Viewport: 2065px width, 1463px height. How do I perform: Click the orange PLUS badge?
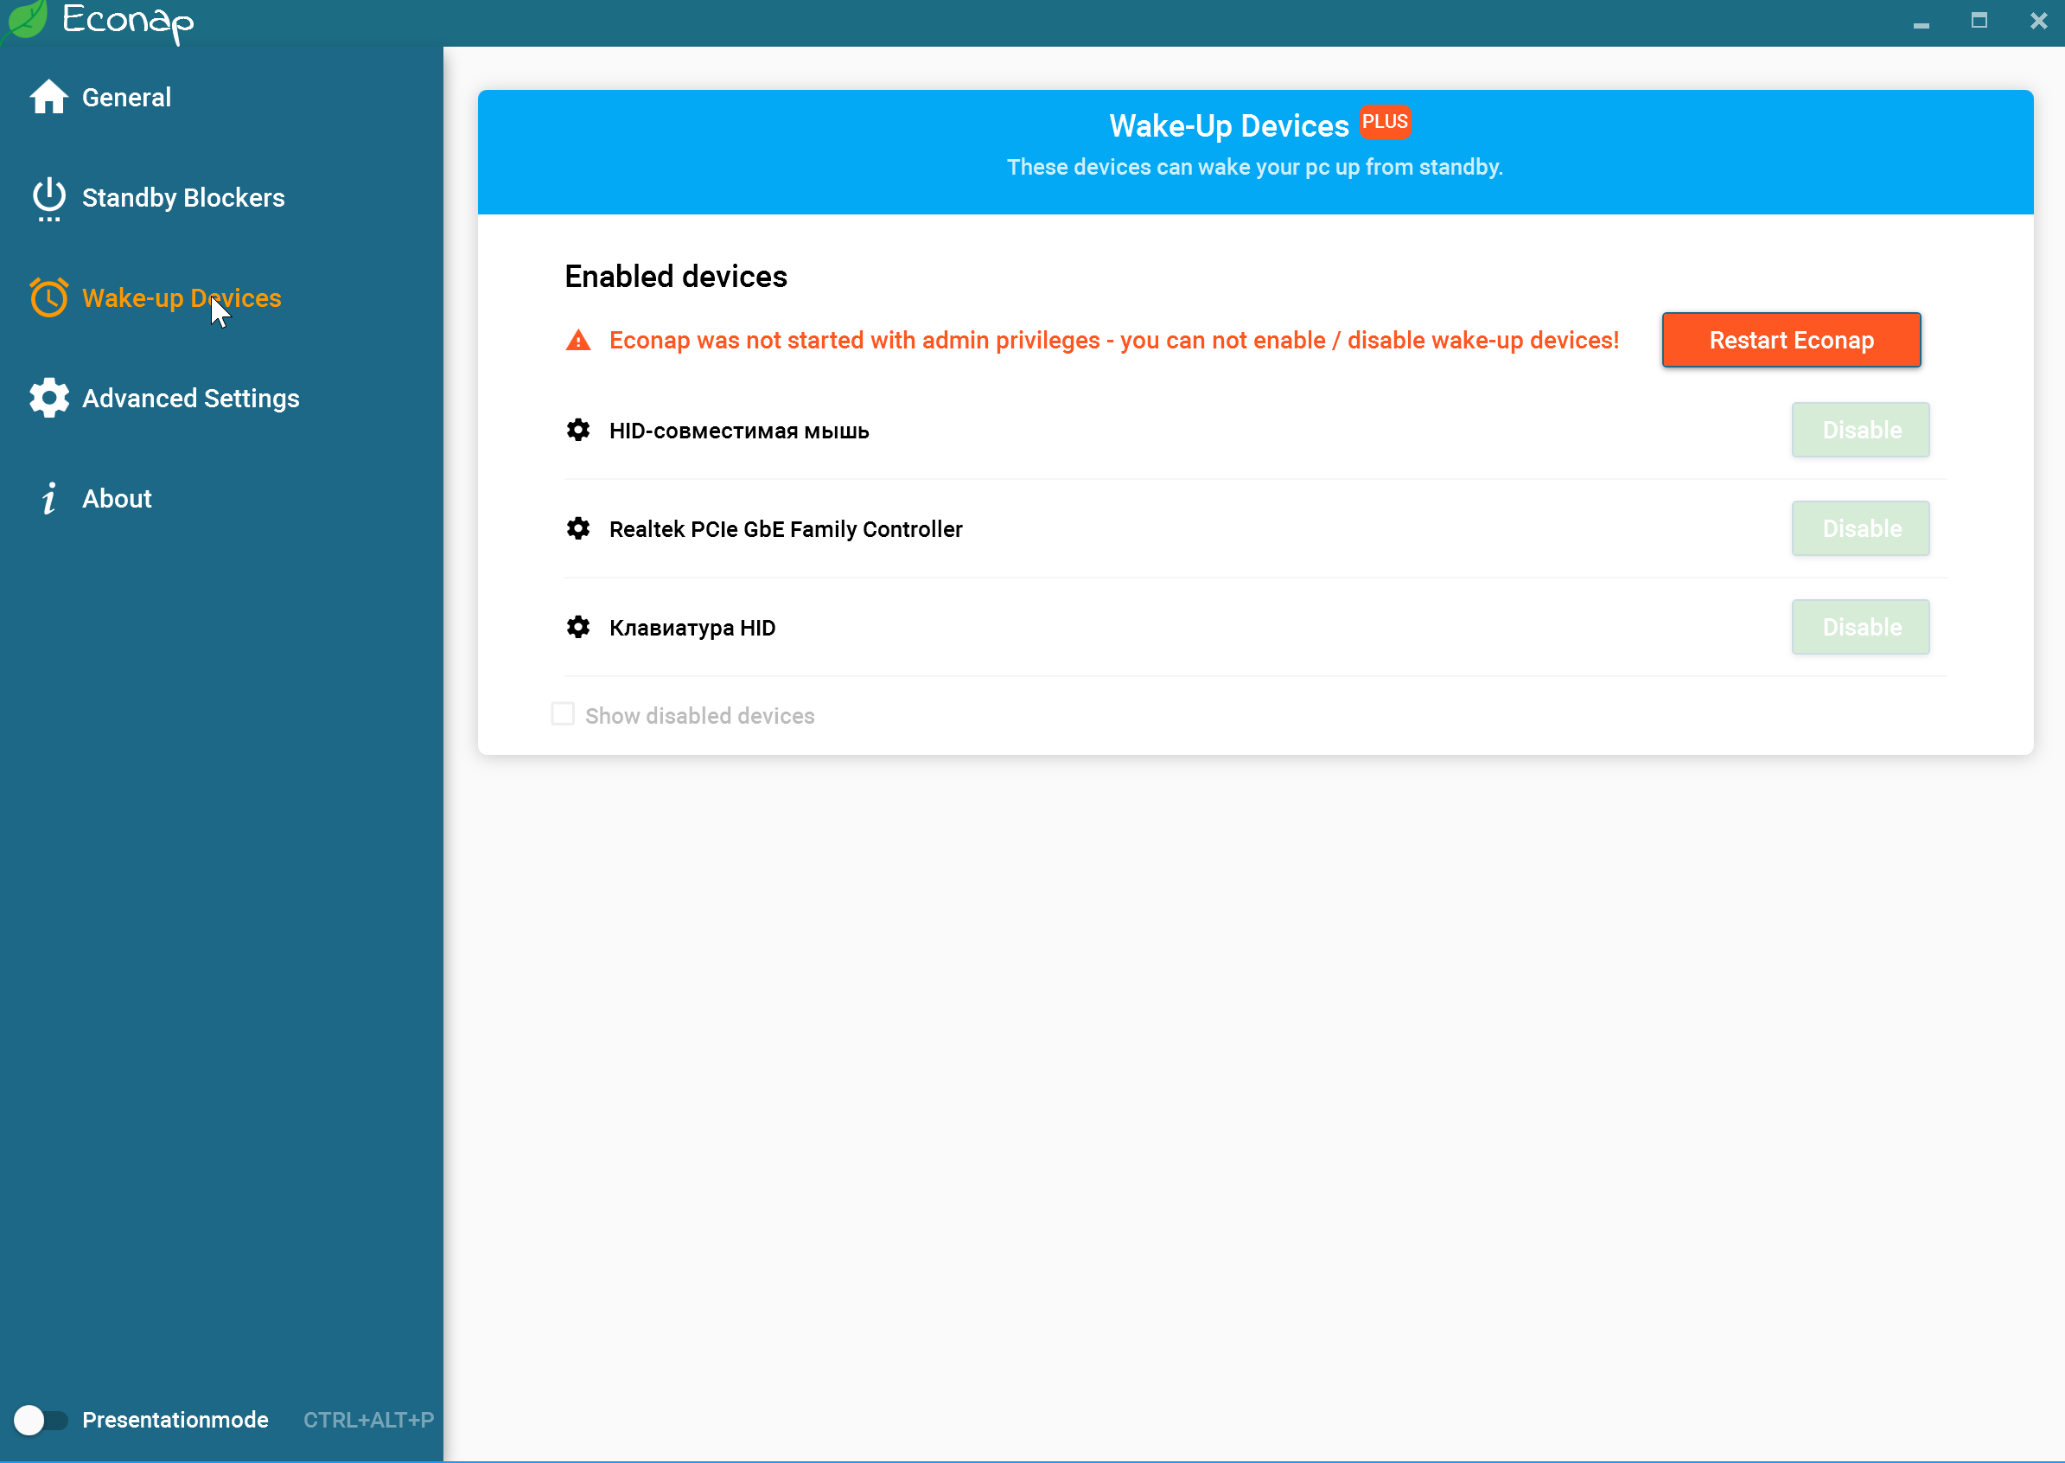click(1384, 122)
